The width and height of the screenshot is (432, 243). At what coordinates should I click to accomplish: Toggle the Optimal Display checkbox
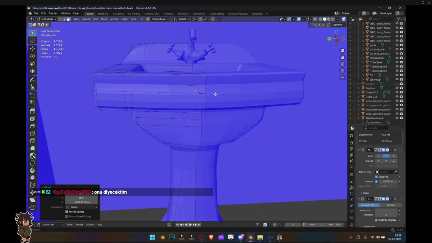(376, 220)
